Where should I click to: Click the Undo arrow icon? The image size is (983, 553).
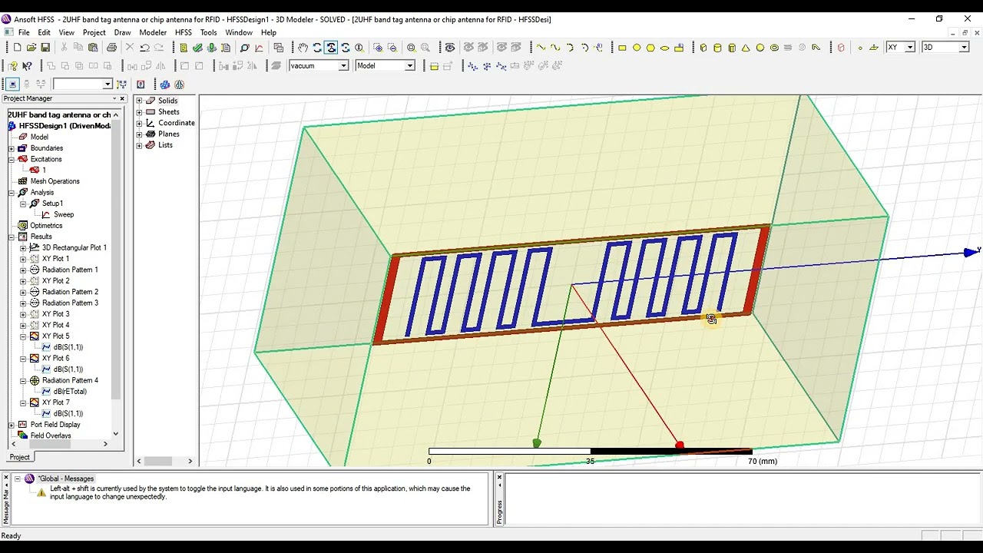pos(144,48)
